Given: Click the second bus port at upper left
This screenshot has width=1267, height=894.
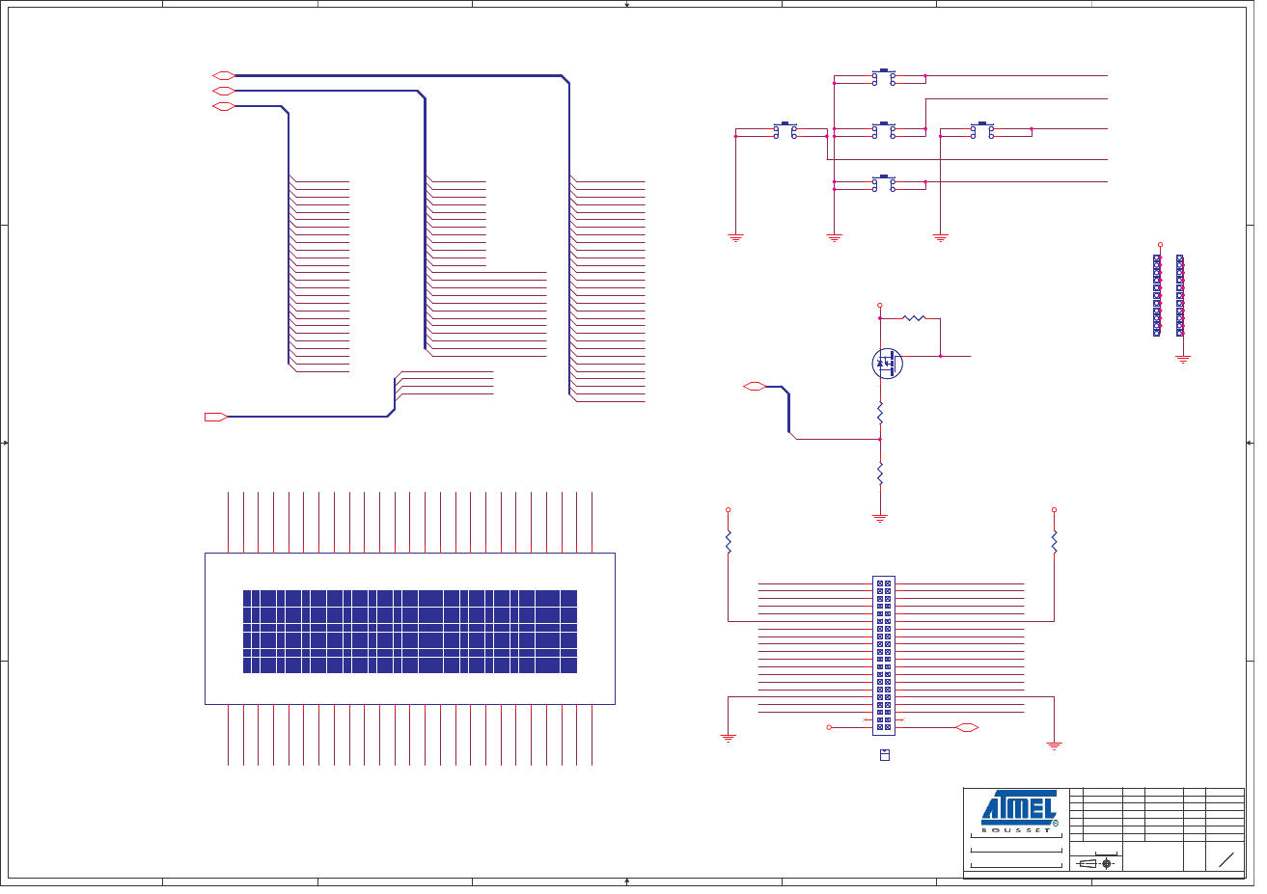Looking at the screenshot, I should pos(223,91).
